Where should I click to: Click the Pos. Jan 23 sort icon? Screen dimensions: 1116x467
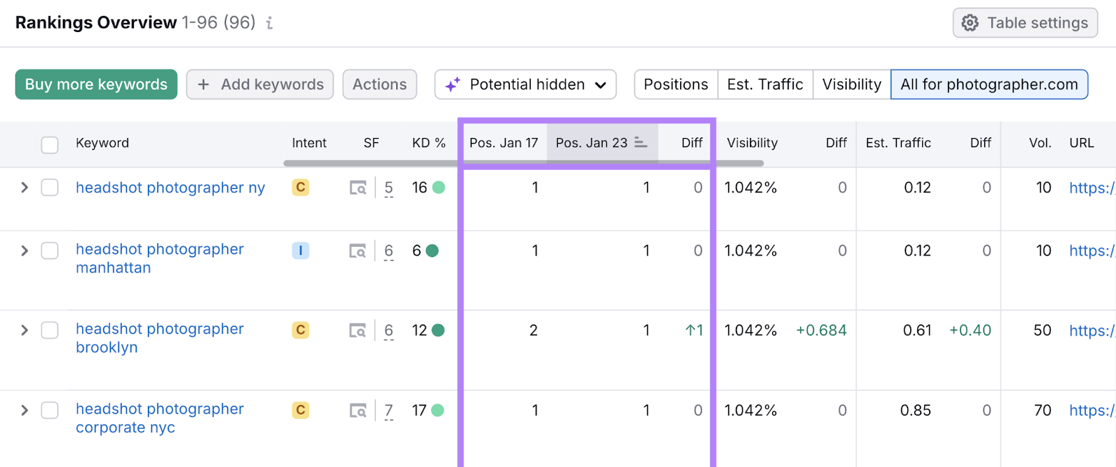click(x=640, y=143)
